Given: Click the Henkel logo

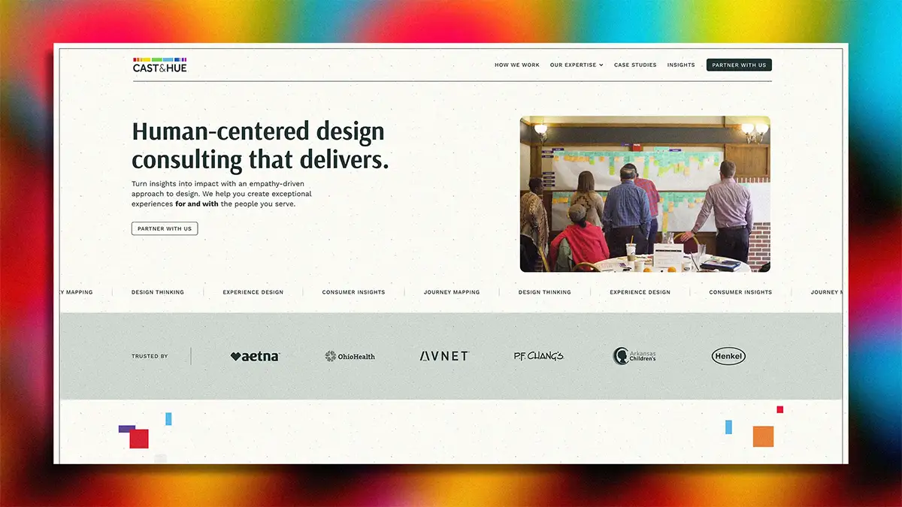Looking at the screenshot, I should point(728,356).
